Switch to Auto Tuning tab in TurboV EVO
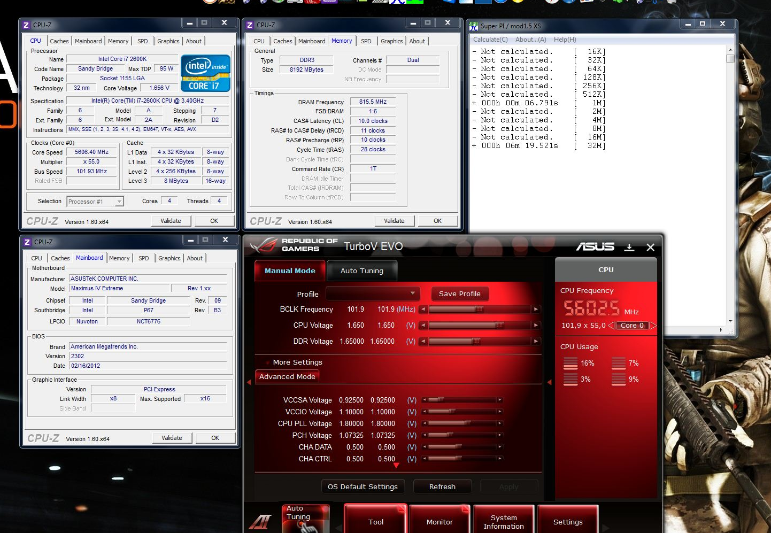Screen dimensions: 771x533 [362, 271]
